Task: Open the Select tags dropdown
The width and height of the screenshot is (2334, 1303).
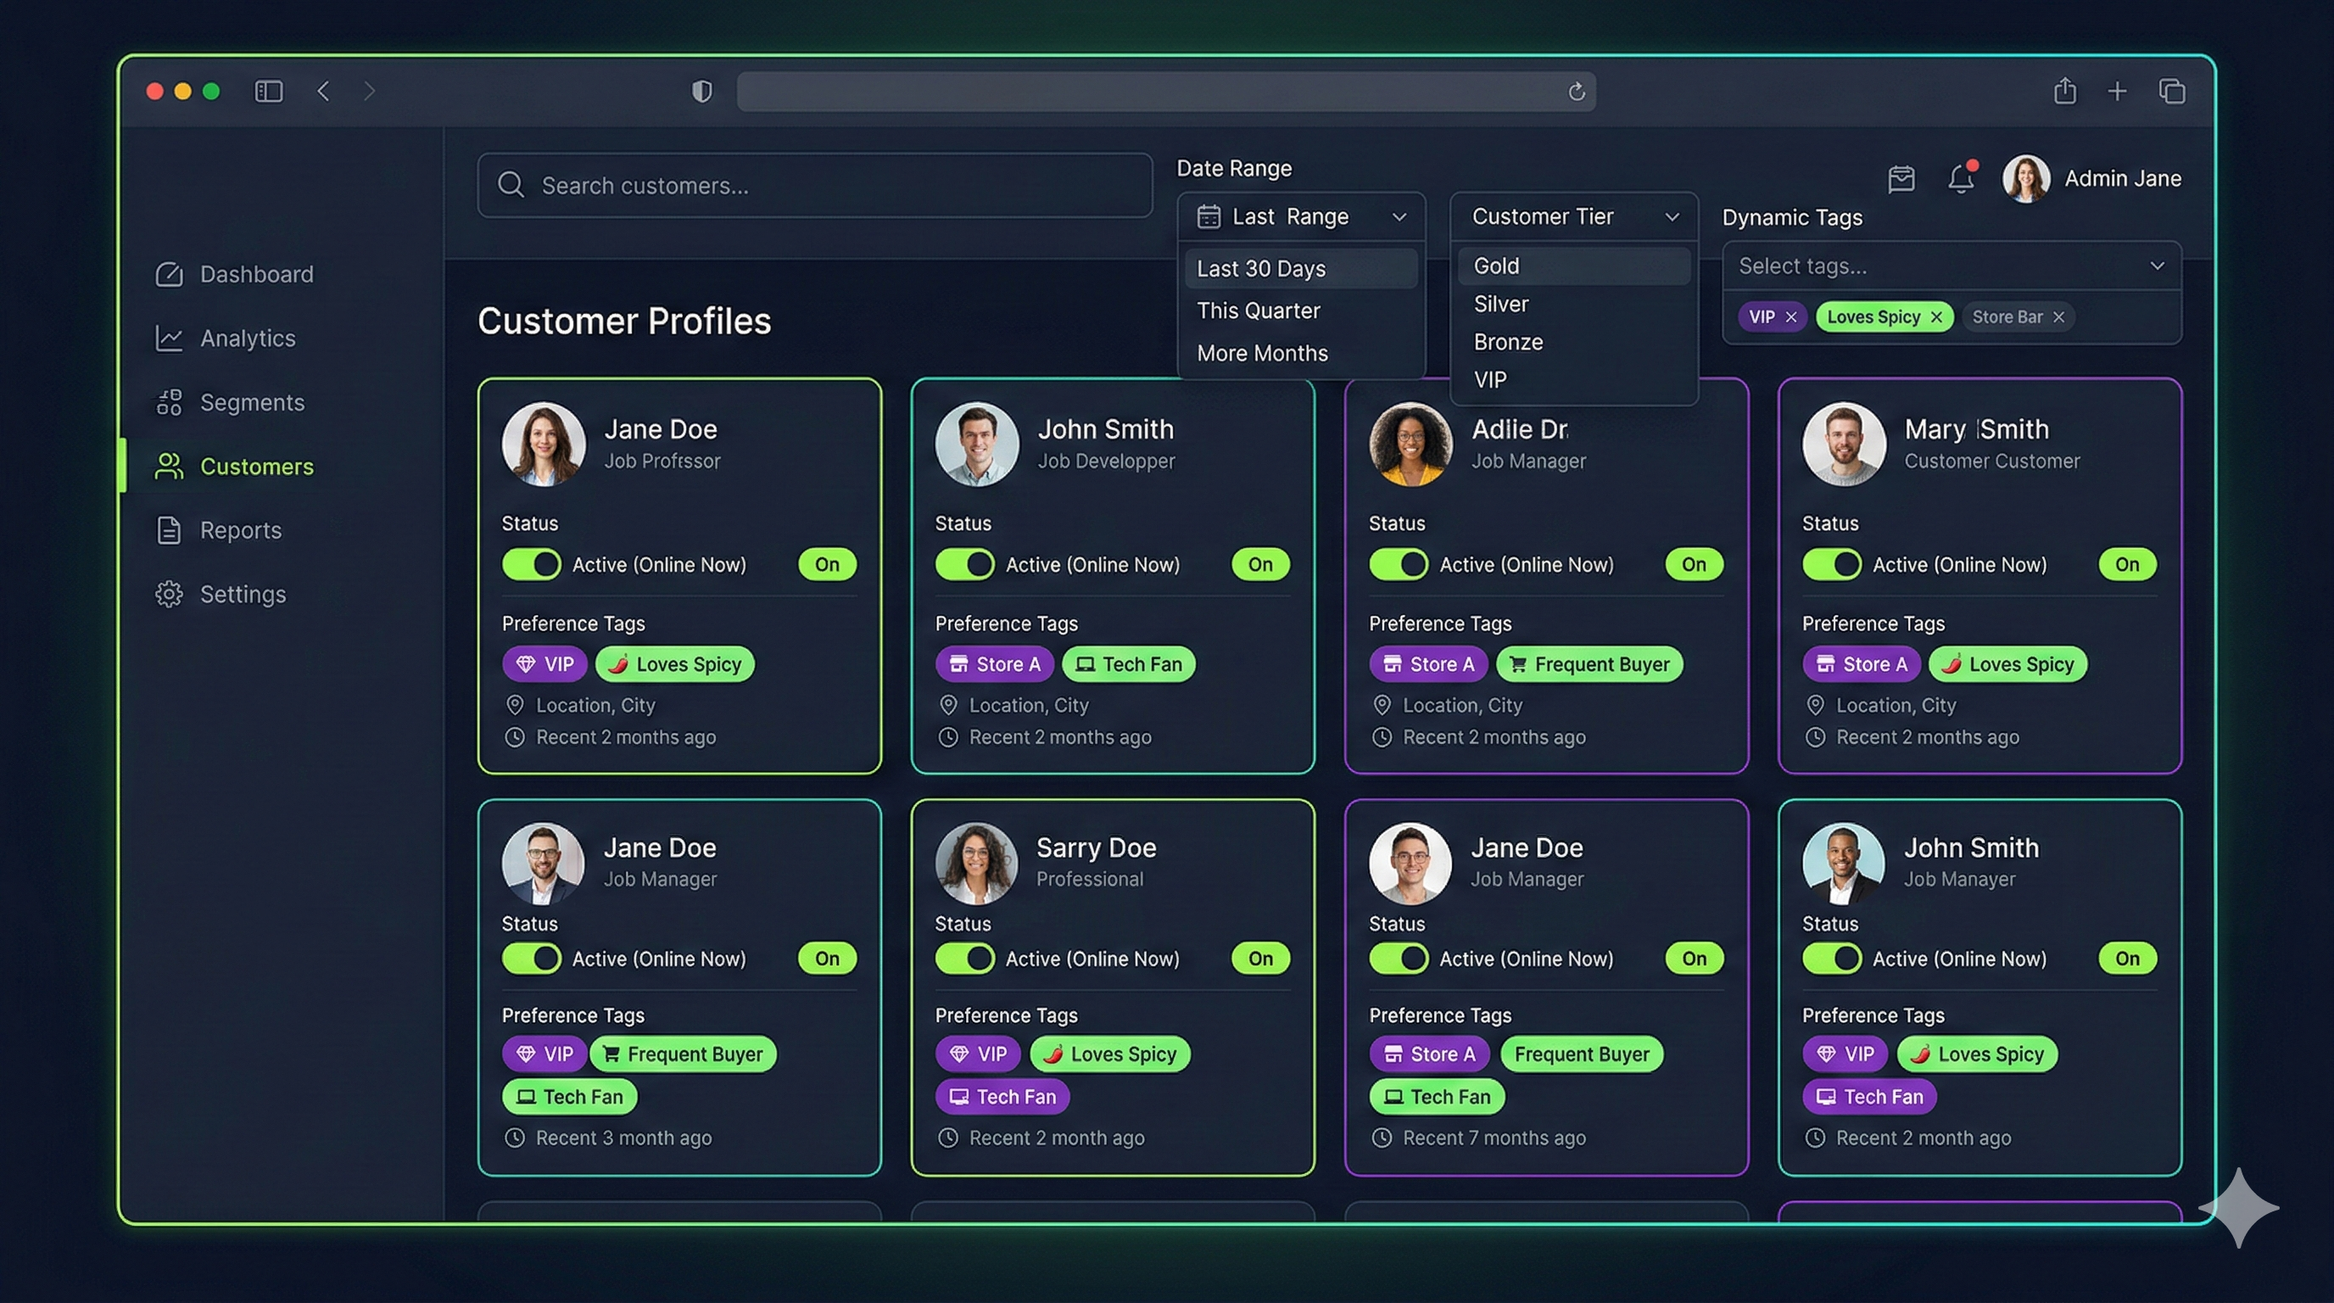Action: 1951,266
